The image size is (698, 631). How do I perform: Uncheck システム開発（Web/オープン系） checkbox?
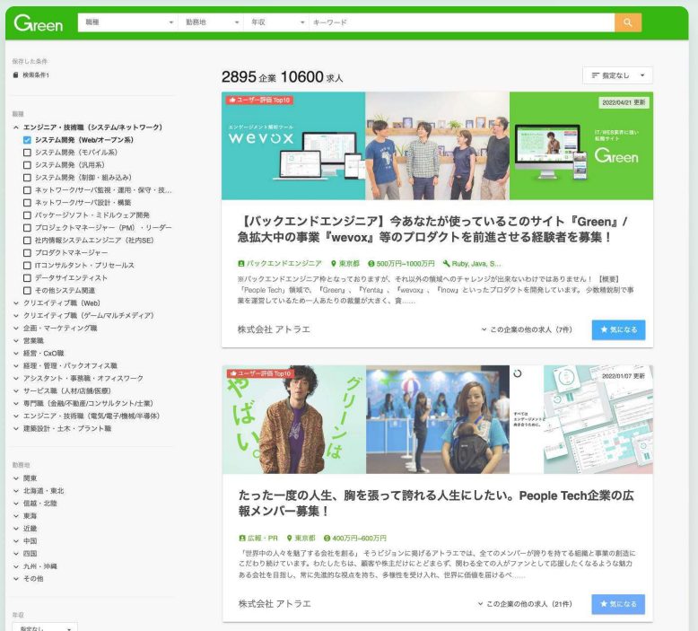pos(27,140)
